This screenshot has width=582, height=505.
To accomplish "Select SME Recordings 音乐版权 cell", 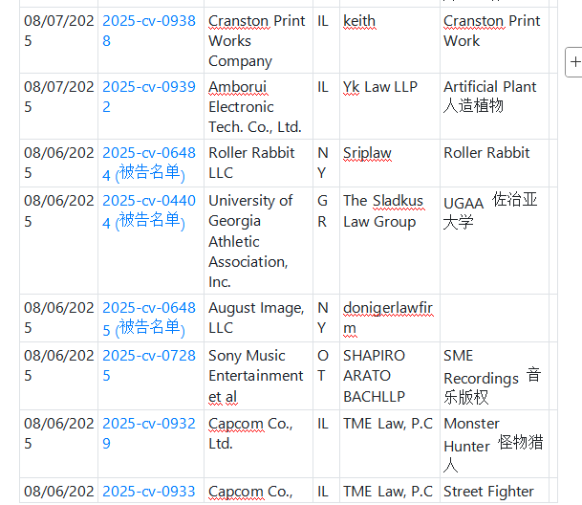I will 494,376.
